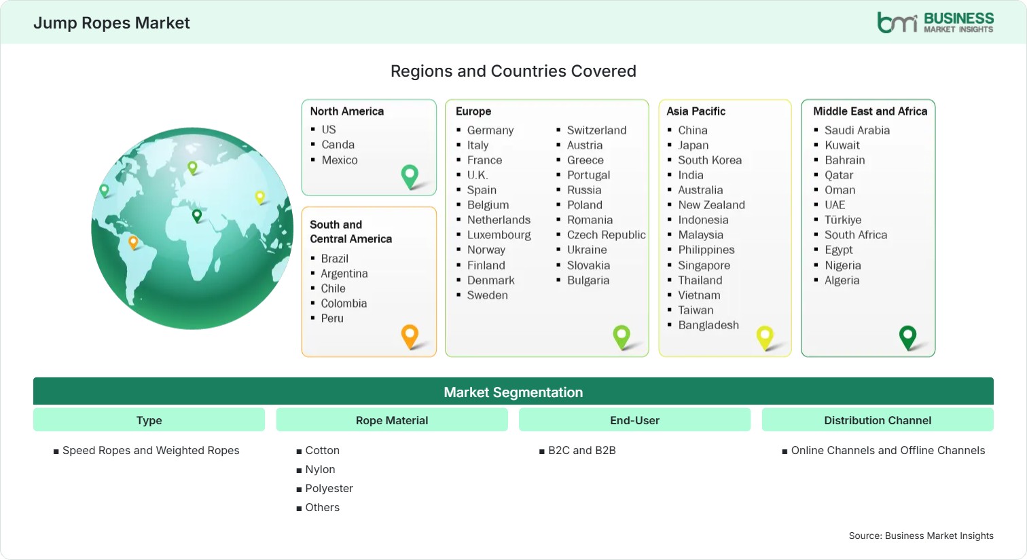Click the yellow map pin over Asia on globe

pyautogui.click(x=259, y=198)
